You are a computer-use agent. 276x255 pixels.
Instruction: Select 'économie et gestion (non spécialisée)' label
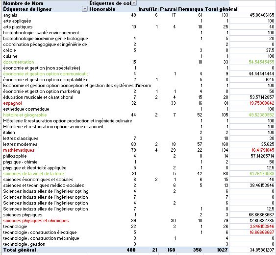coord(42,68)
